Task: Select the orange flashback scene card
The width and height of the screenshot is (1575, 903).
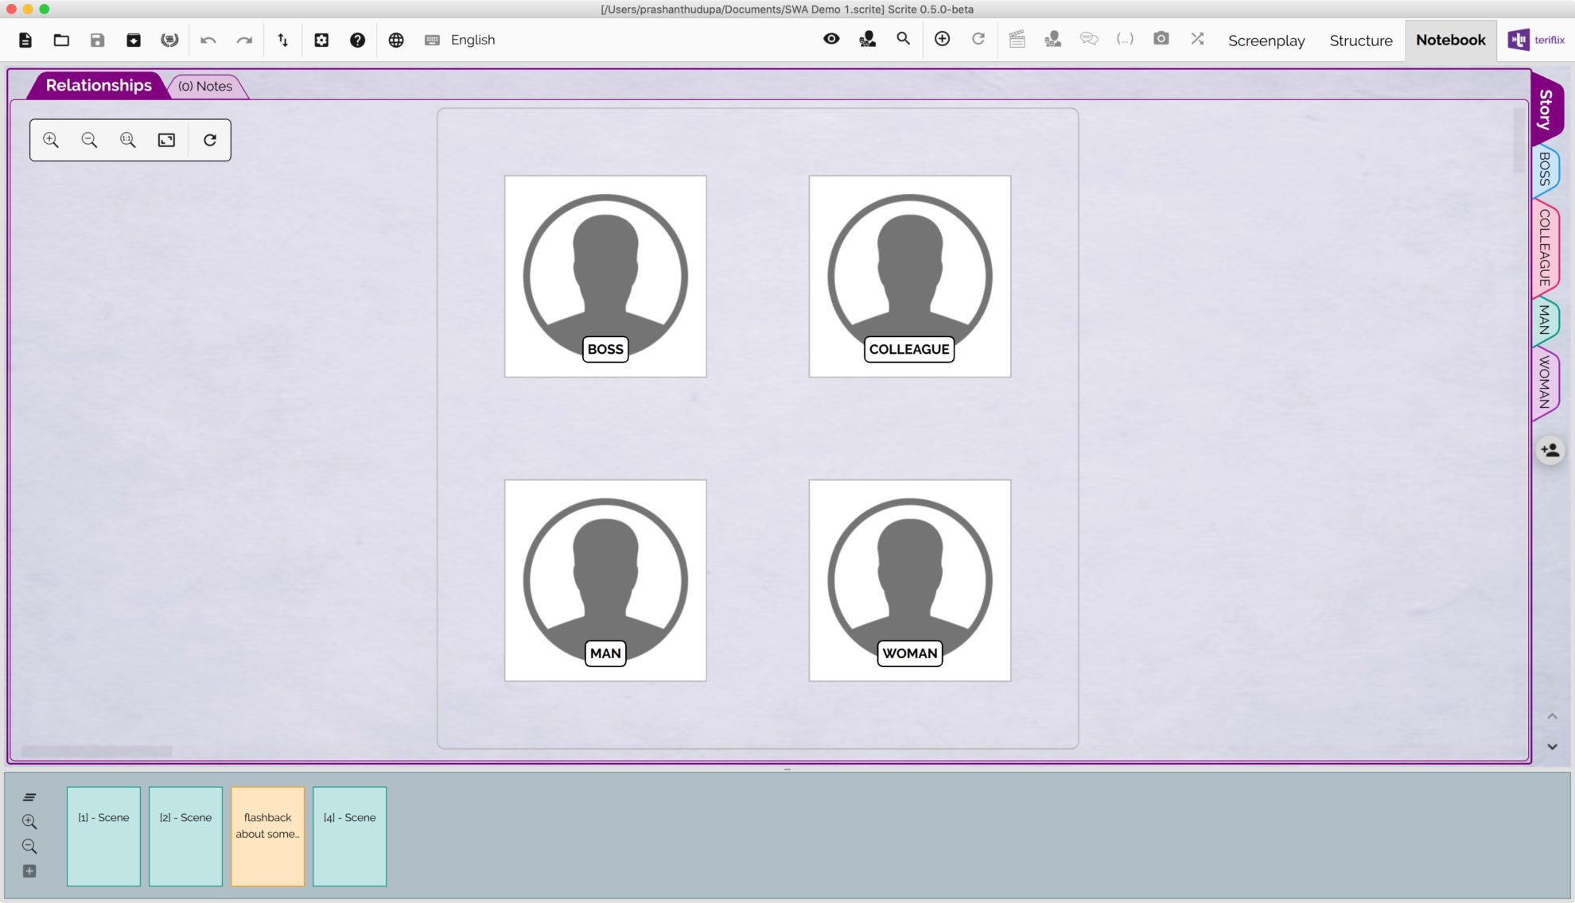Action: pyautogui.click(x=267, y=836)
